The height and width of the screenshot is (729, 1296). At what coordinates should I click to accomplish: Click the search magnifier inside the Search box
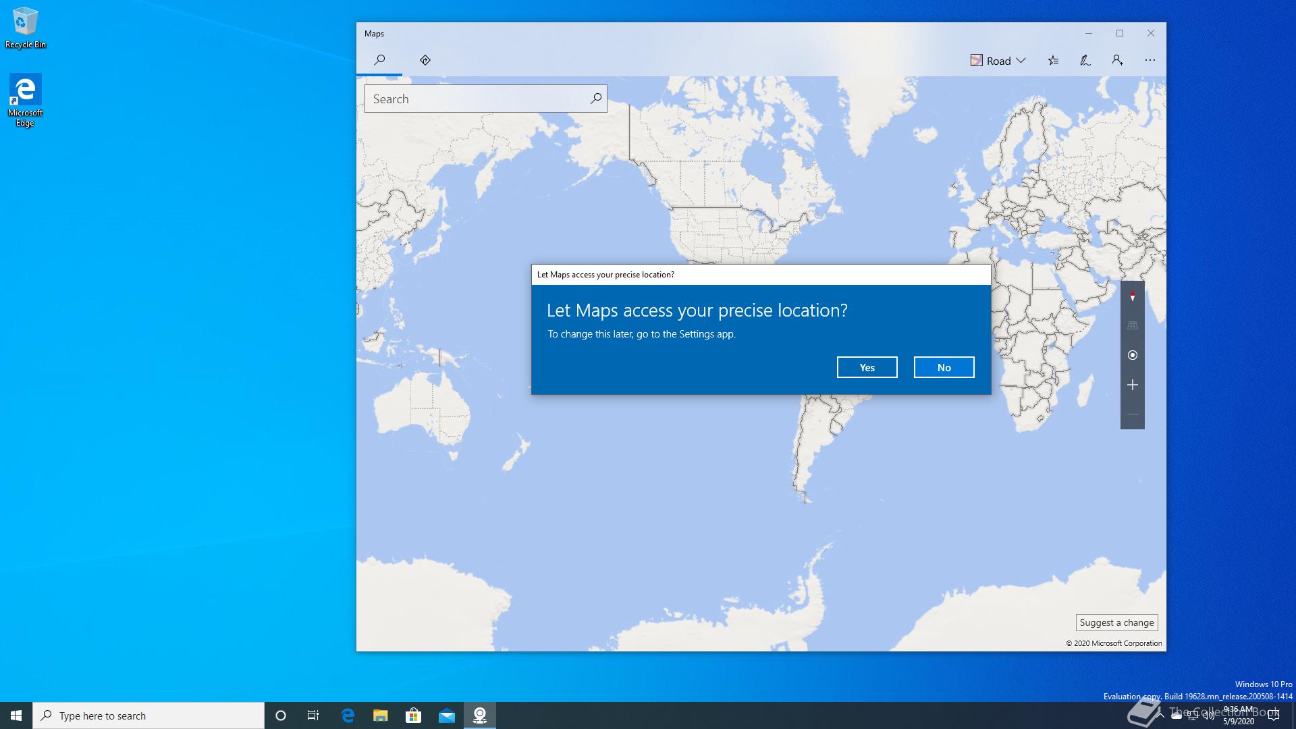595,99
